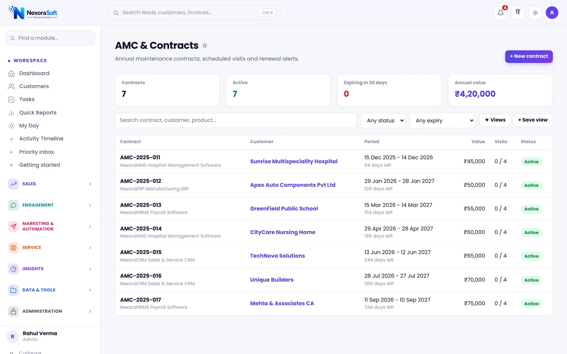Open Activity Timeline in the sidebar
567x354 pixels.
pyautogui.click(x=41, y=139)
